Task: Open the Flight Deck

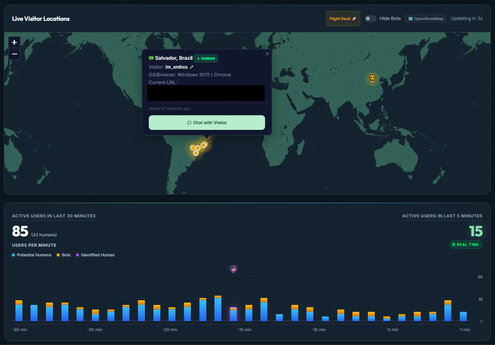Action: [x=343, y=19]
